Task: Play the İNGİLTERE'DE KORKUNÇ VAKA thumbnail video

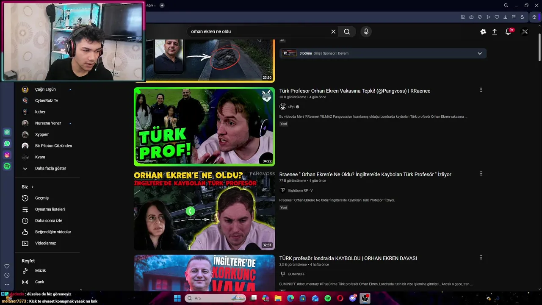Action: coord(204,273)
